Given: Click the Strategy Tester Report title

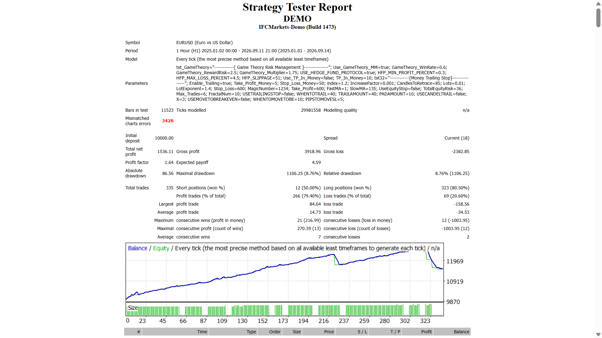Looking at the screenshot, I should [x=297, y=7].
